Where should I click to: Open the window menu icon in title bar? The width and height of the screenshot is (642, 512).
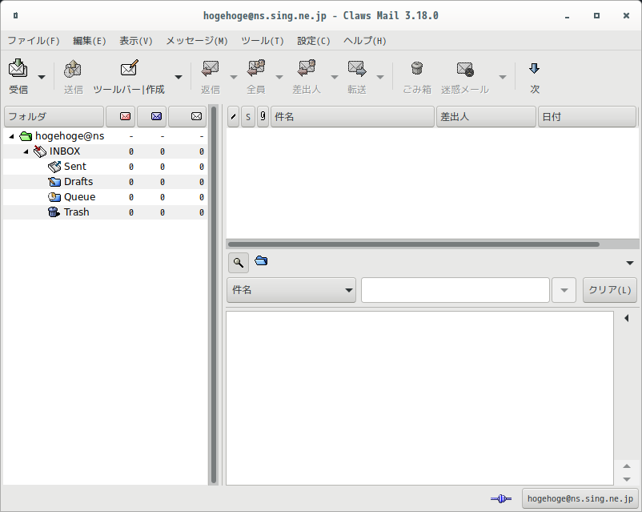(x=15, y=15)
